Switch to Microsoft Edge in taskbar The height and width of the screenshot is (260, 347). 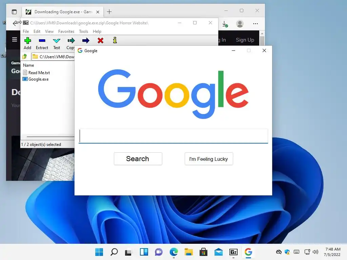174,252
